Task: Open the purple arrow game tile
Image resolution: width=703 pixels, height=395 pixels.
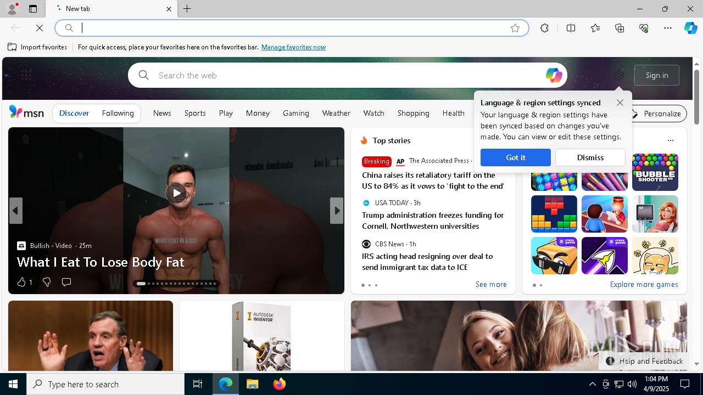Action: (x=605, y=256)
